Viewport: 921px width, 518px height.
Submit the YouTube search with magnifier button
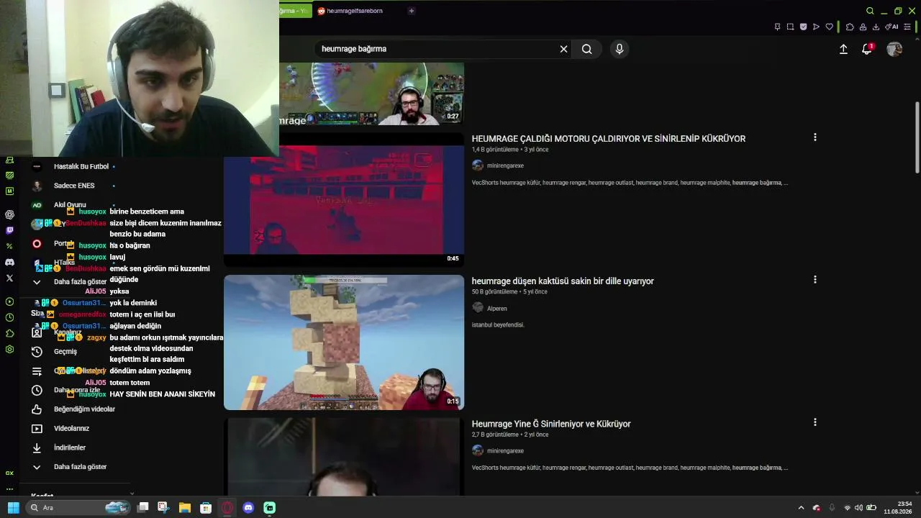[x=587, y=49]
